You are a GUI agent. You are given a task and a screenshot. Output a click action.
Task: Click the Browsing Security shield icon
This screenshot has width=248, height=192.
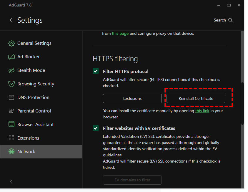coord(11,84)
